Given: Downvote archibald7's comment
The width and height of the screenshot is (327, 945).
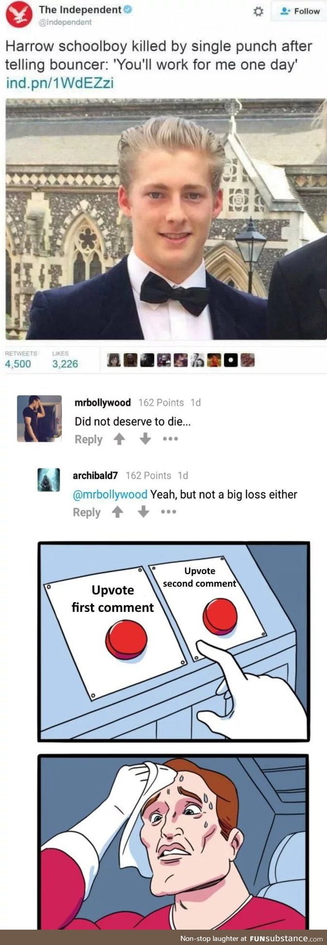Looking at the screenshot, I should tap(144, 512).
